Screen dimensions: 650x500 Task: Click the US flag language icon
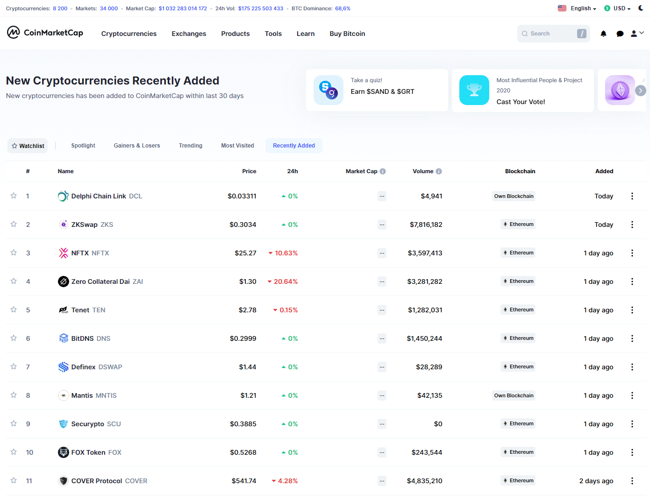click(562, 8)
